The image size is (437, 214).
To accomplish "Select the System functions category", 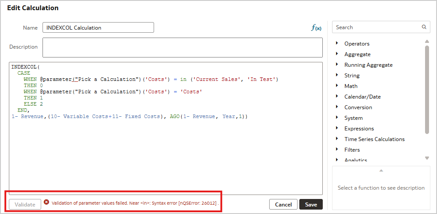I will point(353,118).
